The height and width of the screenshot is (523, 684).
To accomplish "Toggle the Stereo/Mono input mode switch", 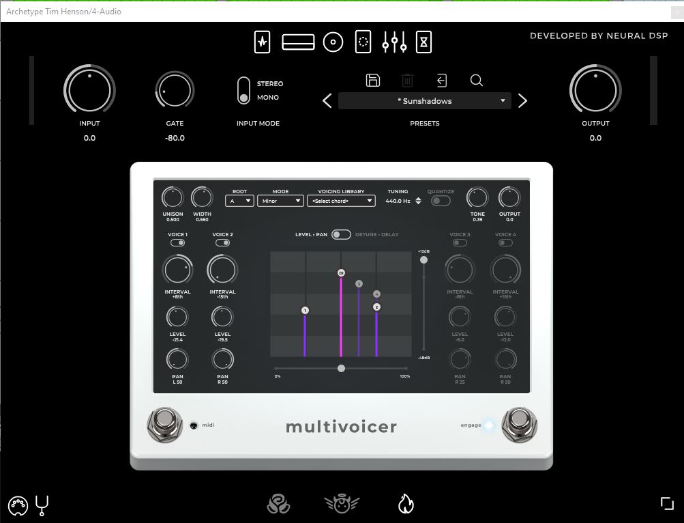I will click(244, 90).
